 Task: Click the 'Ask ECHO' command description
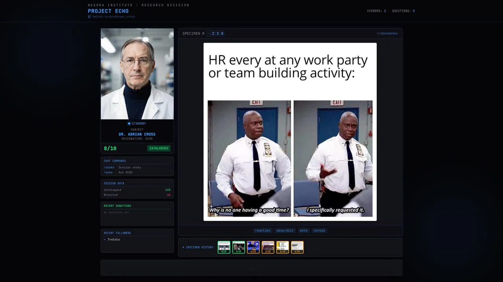(x=125, y=172)
